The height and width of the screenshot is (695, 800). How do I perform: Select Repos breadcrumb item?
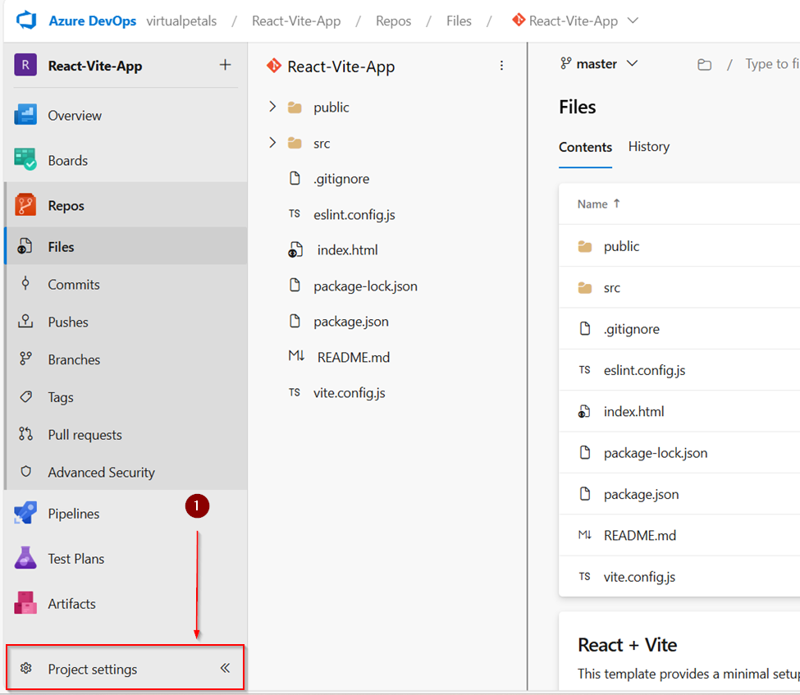(x=393, y=21)
